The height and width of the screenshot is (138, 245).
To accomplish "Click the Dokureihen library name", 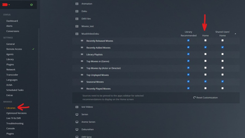I will pyautogui.click(x=87, y=129).
